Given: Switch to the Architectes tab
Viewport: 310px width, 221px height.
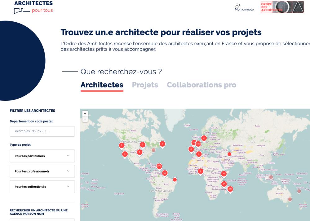Looking at the screenshot, I should (102, 85).
